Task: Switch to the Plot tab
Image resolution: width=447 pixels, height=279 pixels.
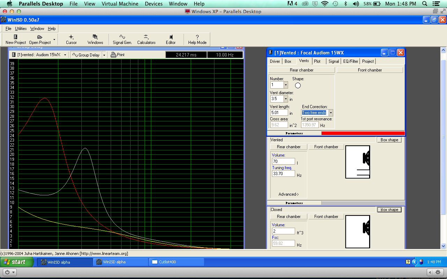Action: [x=317, y=61]
